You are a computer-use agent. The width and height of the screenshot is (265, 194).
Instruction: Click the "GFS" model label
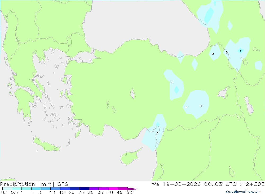tap(63, 184)
